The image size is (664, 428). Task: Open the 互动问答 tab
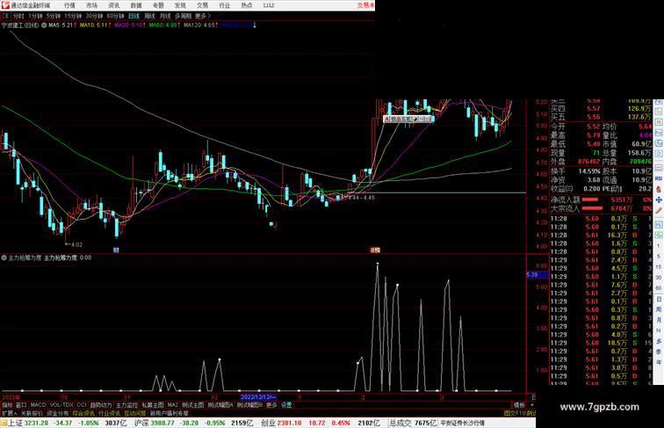tap(135, 413)
